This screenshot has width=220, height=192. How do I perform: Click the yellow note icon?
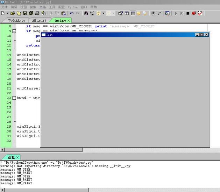point(139,13)
